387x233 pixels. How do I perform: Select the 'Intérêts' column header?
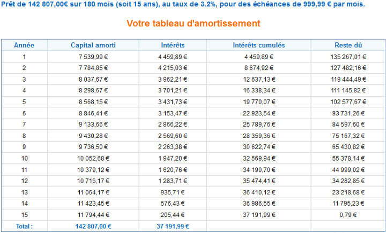(173, 45)
